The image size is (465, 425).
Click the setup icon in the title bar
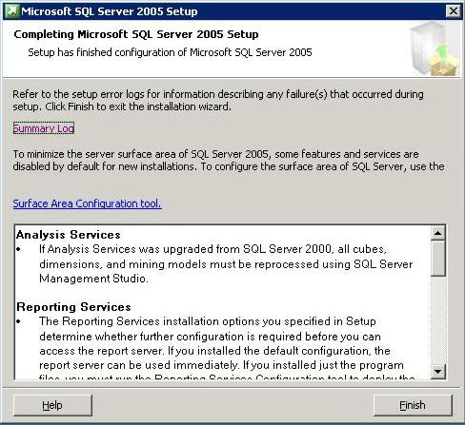11,11
